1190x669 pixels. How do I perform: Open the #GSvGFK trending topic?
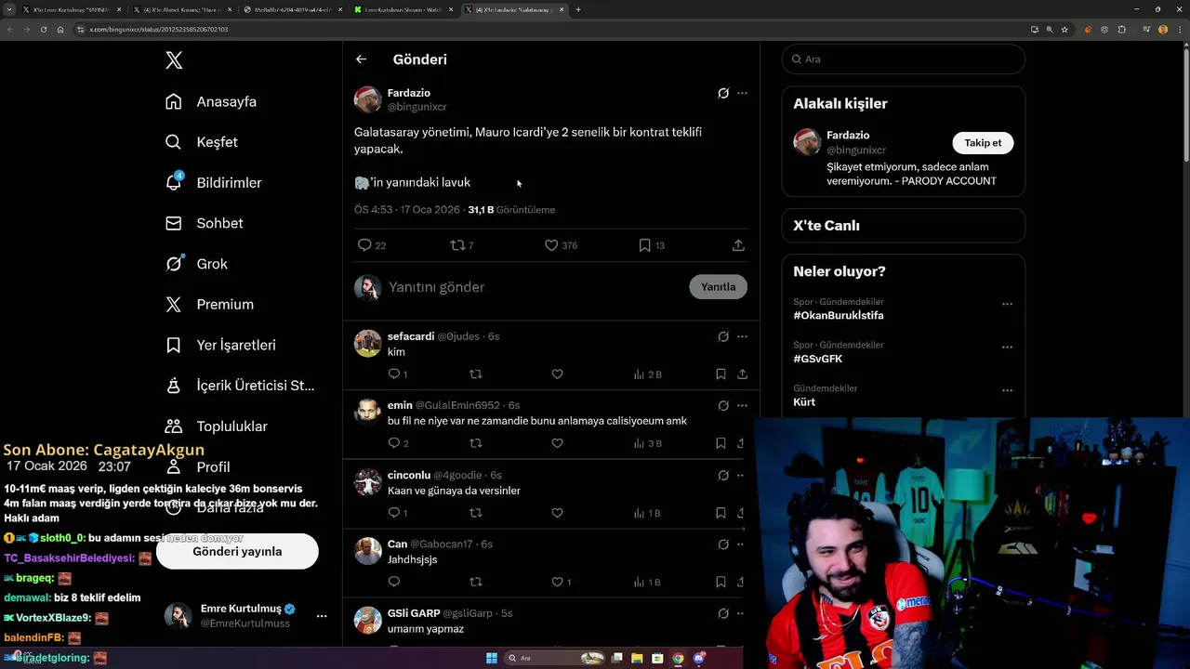818,359
